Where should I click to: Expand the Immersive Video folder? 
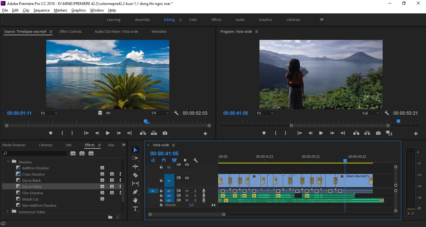pyautogui.click(x=8, y=211)
